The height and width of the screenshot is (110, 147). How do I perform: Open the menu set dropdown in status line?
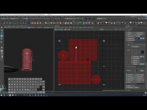pyautogui.click(x=5, y=19)
